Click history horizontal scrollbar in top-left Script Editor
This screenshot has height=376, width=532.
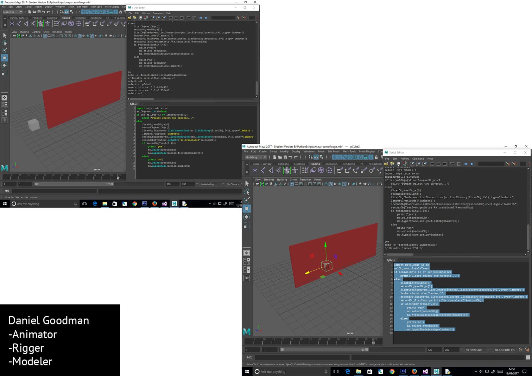142,99
